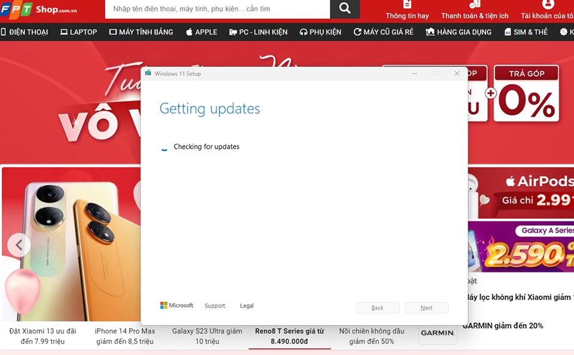Click the Back button in Setup
Image resolution: width=574 pixels, height=355 pixels.
coord(377,308)
